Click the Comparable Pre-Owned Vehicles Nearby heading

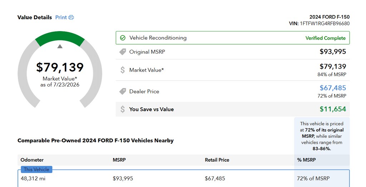pos(96,141)
